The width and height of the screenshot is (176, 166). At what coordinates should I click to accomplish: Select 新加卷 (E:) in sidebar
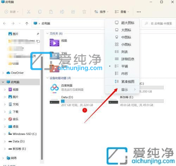[x=17, y=149]
